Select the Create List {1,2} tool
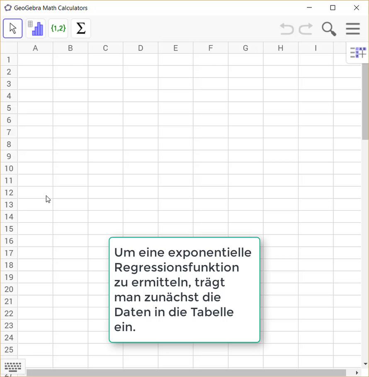 tap(58, 29)
